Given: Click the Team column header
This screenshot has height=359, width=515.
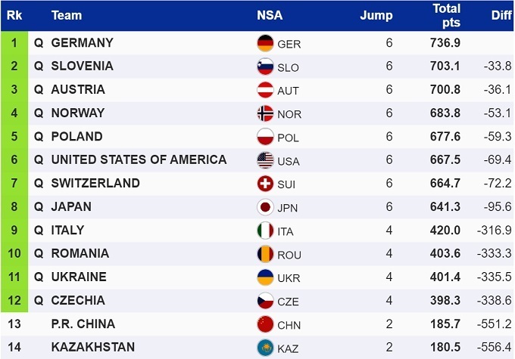Looking at the screenshot, I should coord(66,15).
